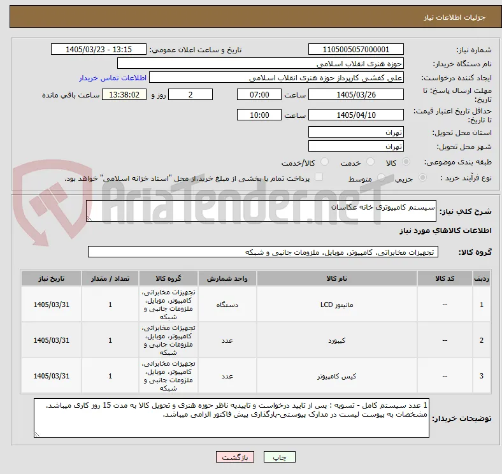This screenshot has width=502, height=474.
Task: Click the delivery province field تهران
Action: (356, 132)
